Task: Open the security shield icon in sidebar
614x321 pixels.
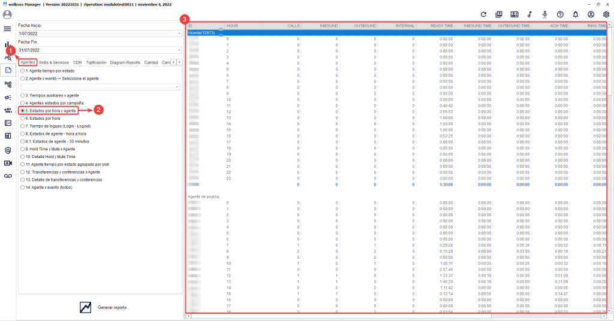Action: (8, 150)
